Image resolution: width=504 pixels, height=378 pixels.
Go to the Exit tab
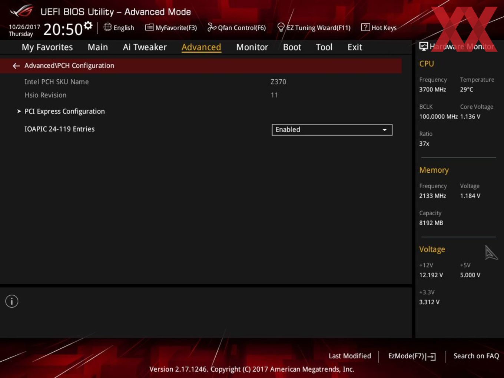click(355, 47)
